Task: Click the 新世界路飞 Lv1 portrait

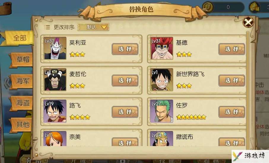Action: [162, 80]
